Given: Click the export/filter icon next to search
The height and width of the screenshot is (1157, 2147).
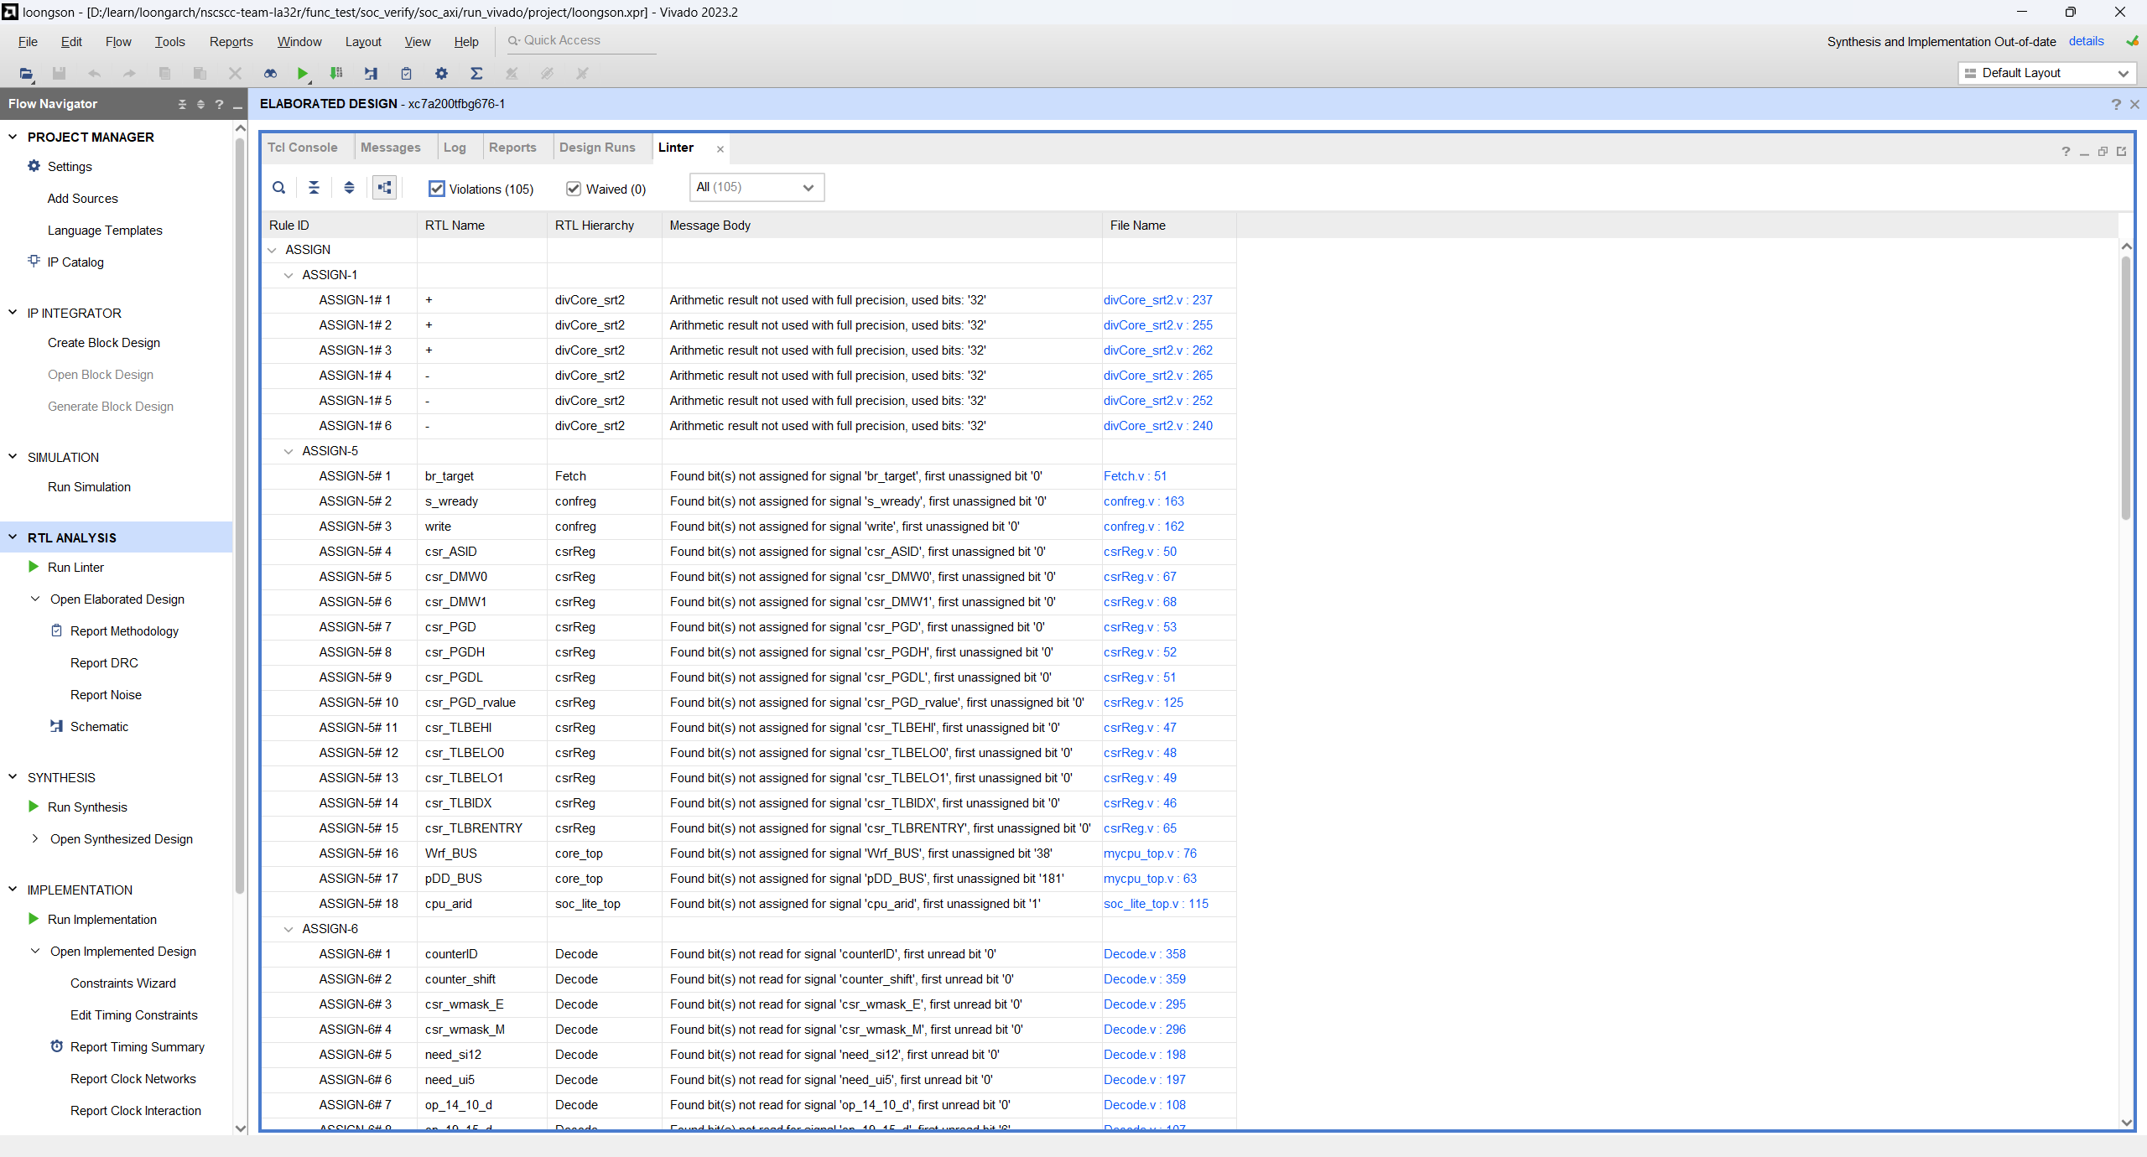Looking at the screenshot, I should tap(314, 187).
